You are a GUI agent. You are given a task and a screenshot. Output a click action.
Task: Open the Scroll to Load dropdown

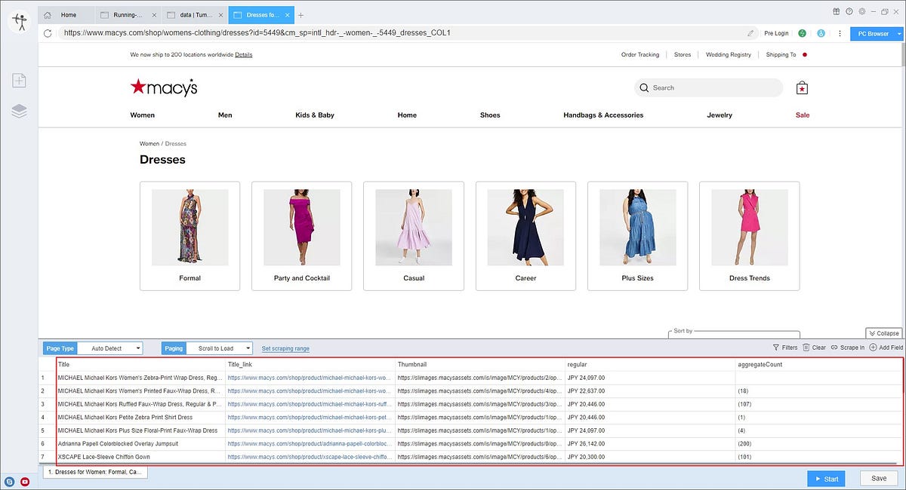tap(221, 348)
